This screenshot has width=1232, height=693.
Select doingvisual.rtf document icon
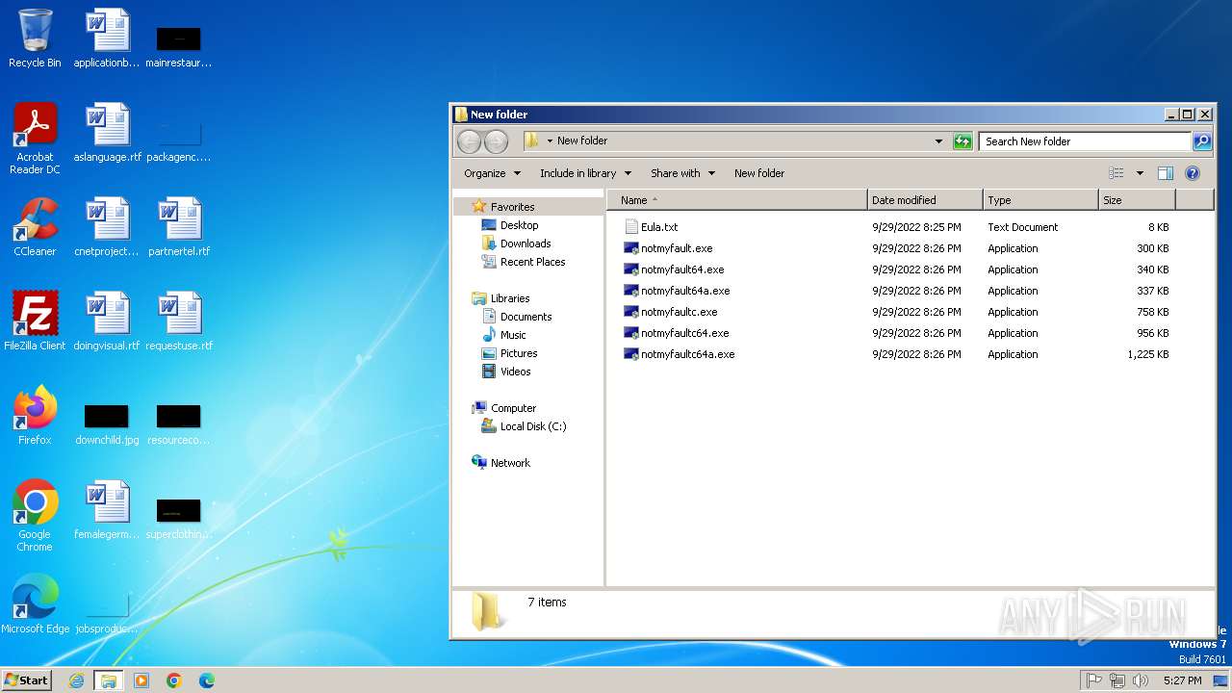tap(107, 321)
